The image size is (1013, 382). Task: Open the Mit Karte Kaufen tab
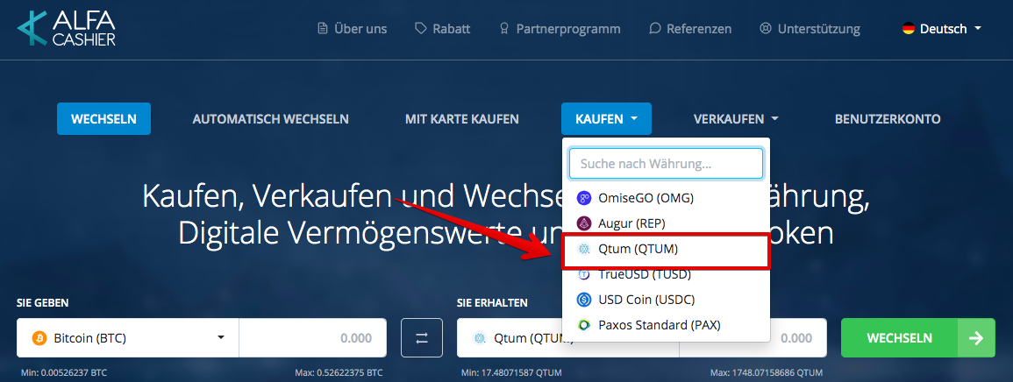[x=462, y=119]
